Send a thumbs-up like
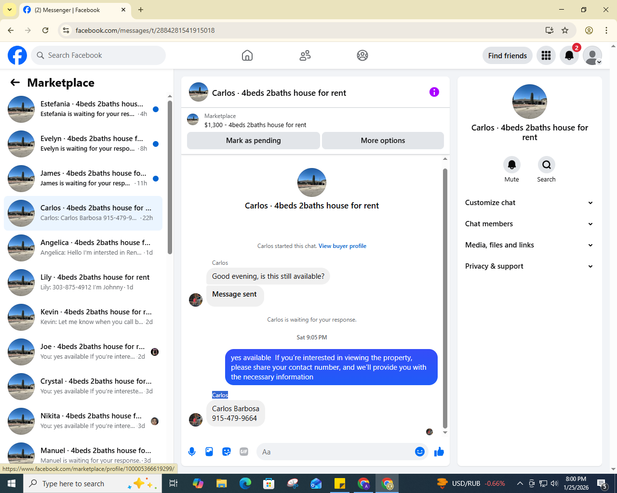 [x=439, y=452]
